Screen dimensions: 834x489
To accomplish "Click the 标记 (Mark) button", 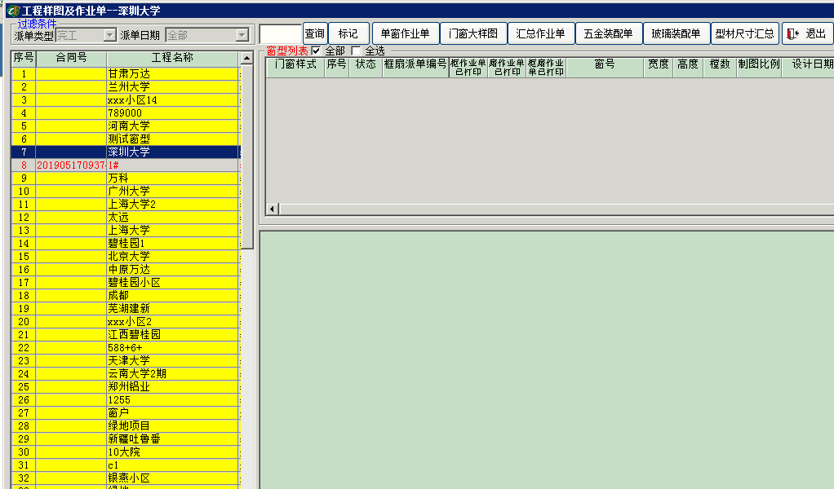I will coord(346,33).
